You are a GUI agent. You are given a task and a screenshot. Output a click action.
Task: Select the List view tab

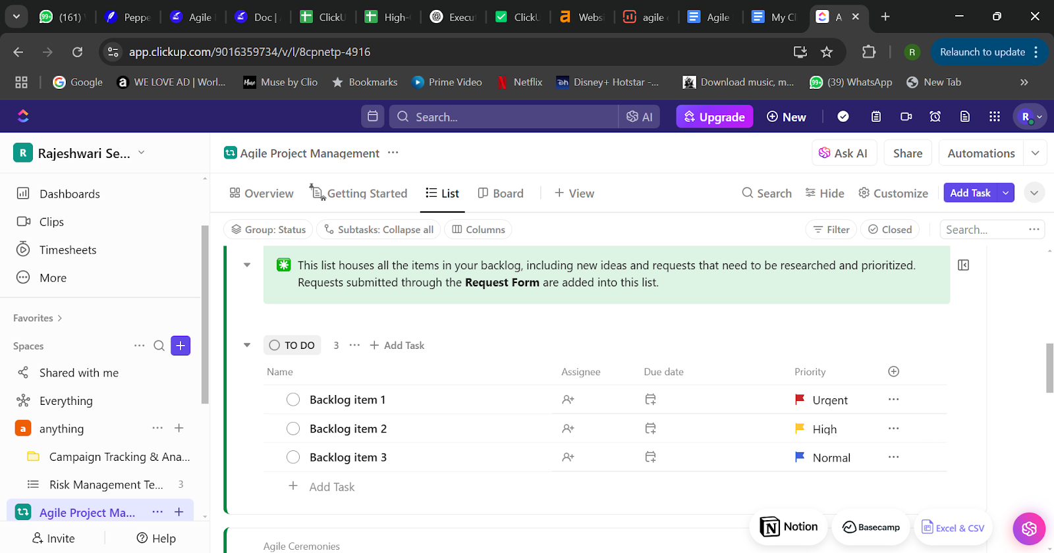(x=443, y=193)
